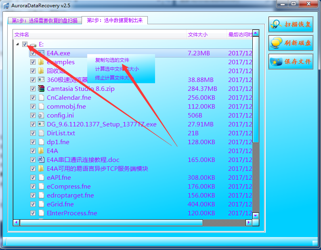Sort by the 文件名 column header
The image size is (321, 250).
tap(100, 35)
